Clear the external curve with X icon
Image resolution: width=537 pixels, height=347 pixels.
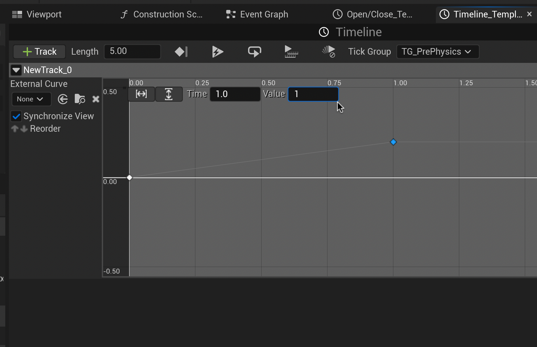96,99
